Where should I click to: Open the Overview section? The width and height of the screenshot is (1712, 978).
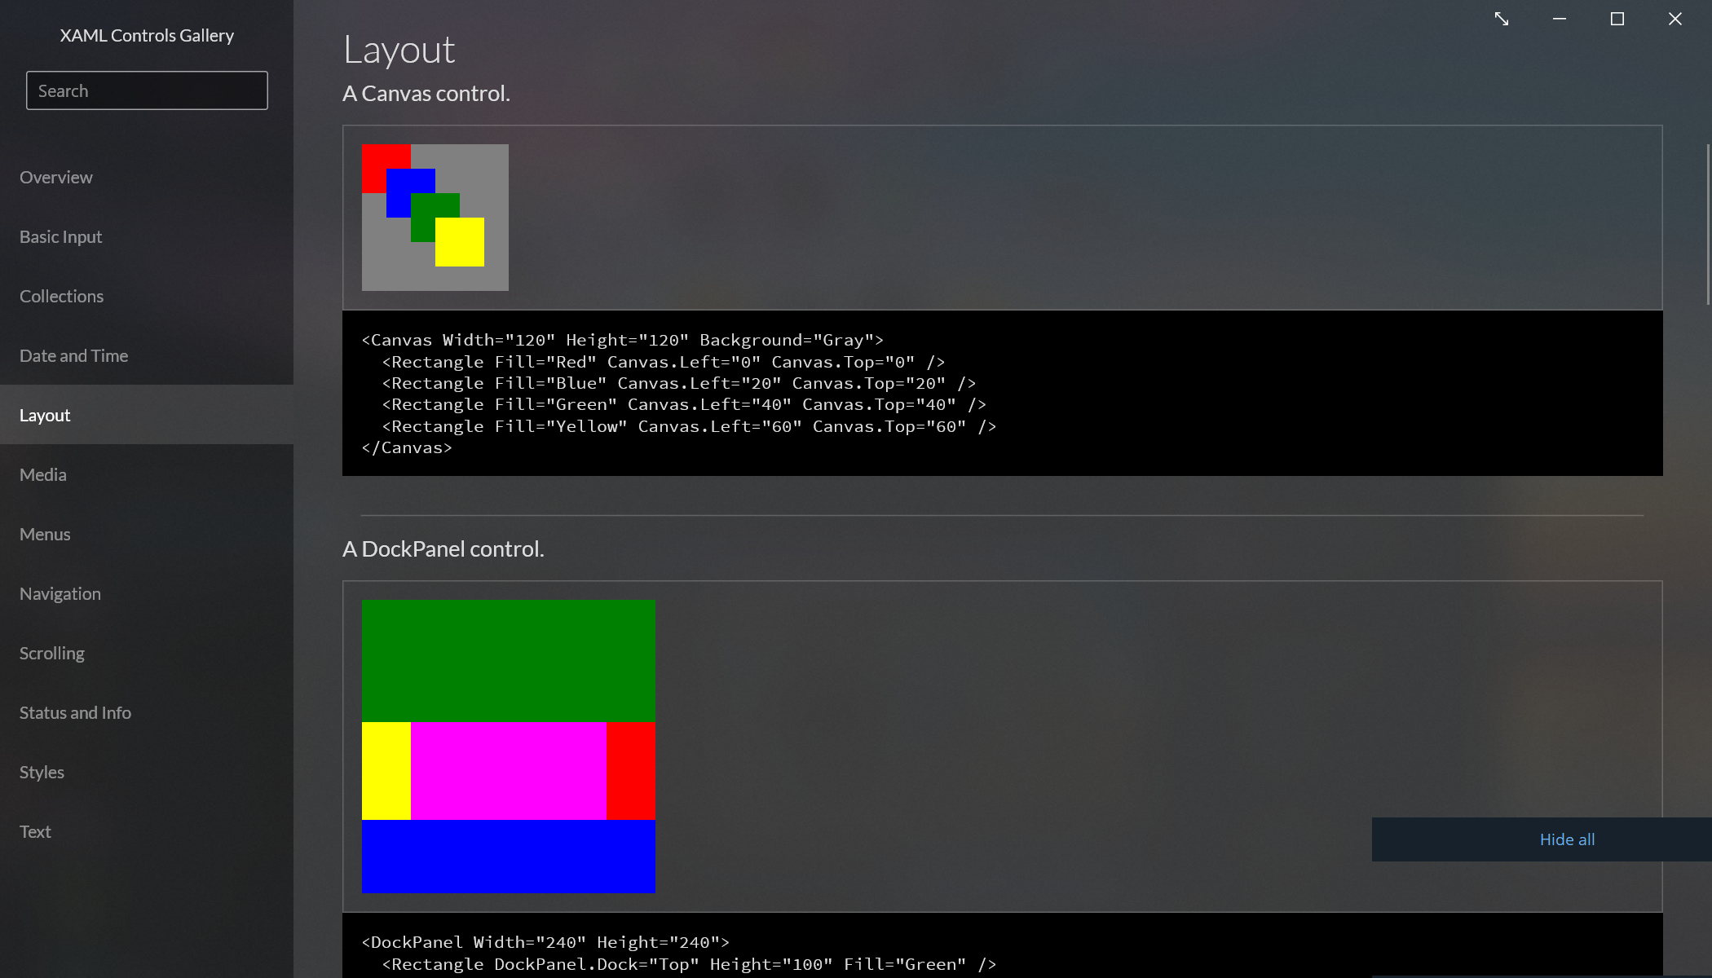click(x=56, y=177)
